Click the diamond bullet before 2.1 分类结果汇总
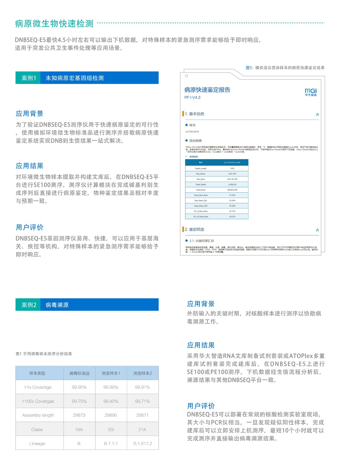346x469 pixels. point(186,241)
